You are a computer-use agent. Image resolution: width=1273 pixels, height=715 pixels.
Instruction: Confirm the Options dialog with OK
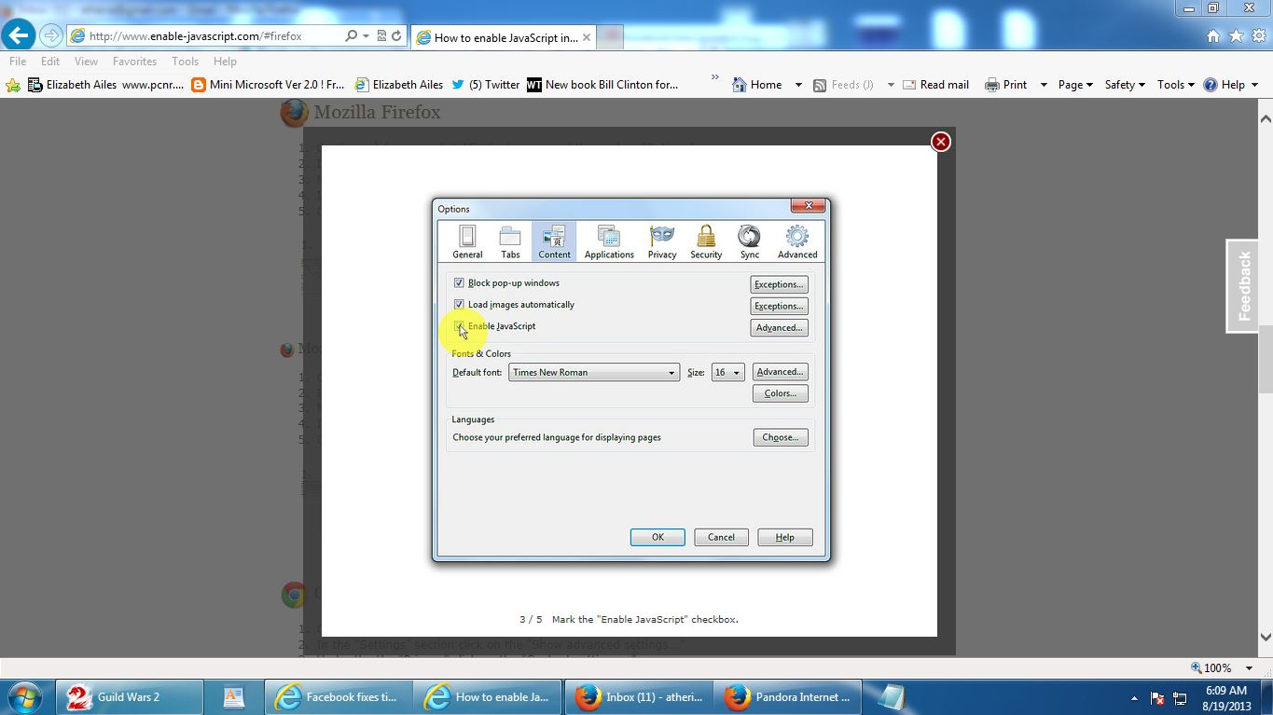(657, 537)
